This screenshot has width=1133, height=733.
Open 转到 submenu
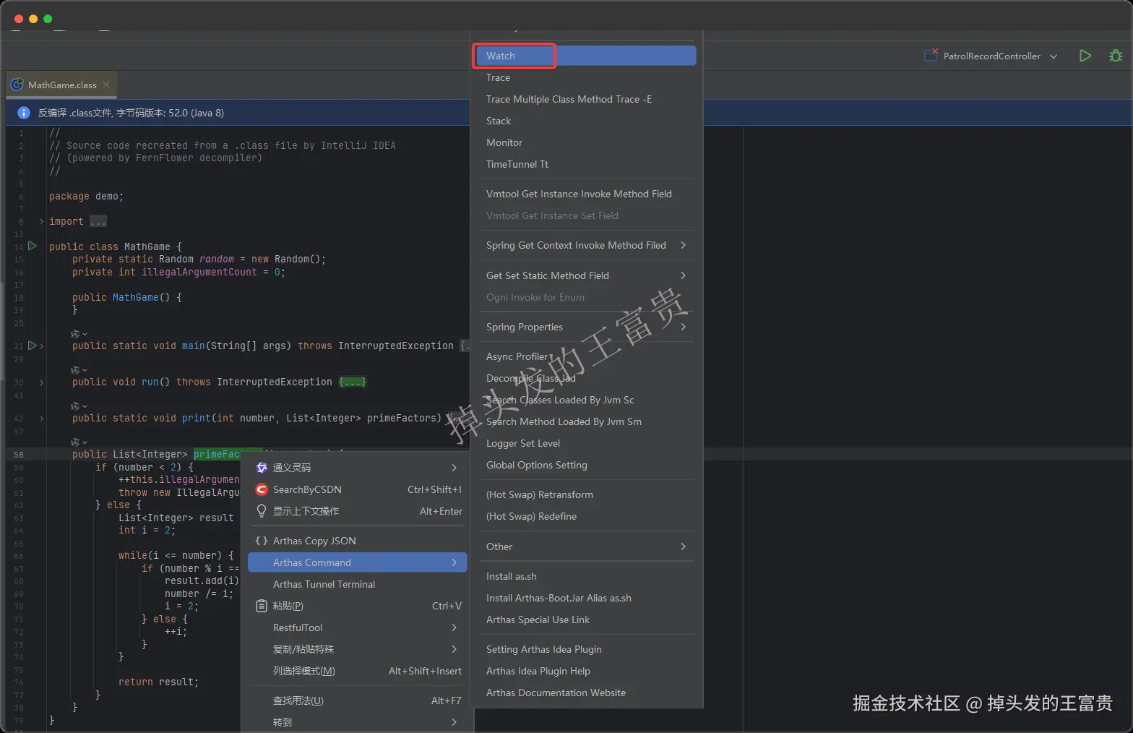[x=358, y=722]
